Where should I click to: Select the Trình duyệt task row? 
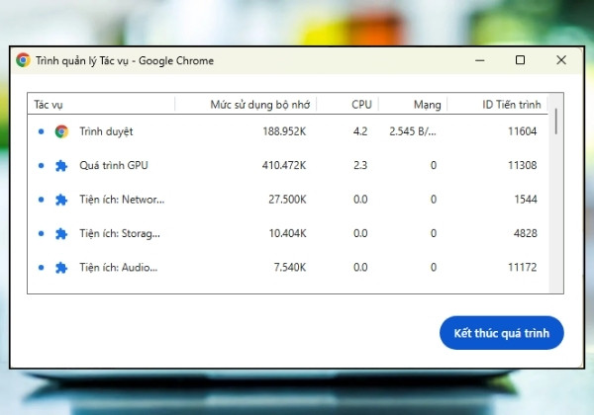point(288,131)
